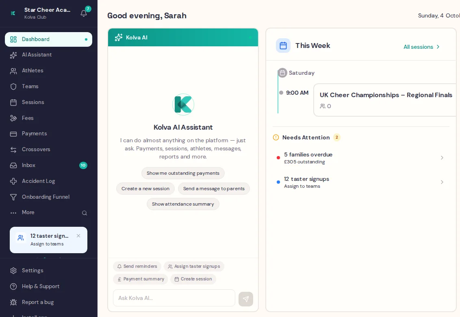Expand the More menu
This screenshot has height=317, width=460.
[28, 213]
